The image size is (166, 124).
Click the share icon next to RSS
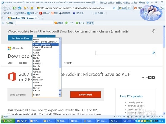(154, 78)
